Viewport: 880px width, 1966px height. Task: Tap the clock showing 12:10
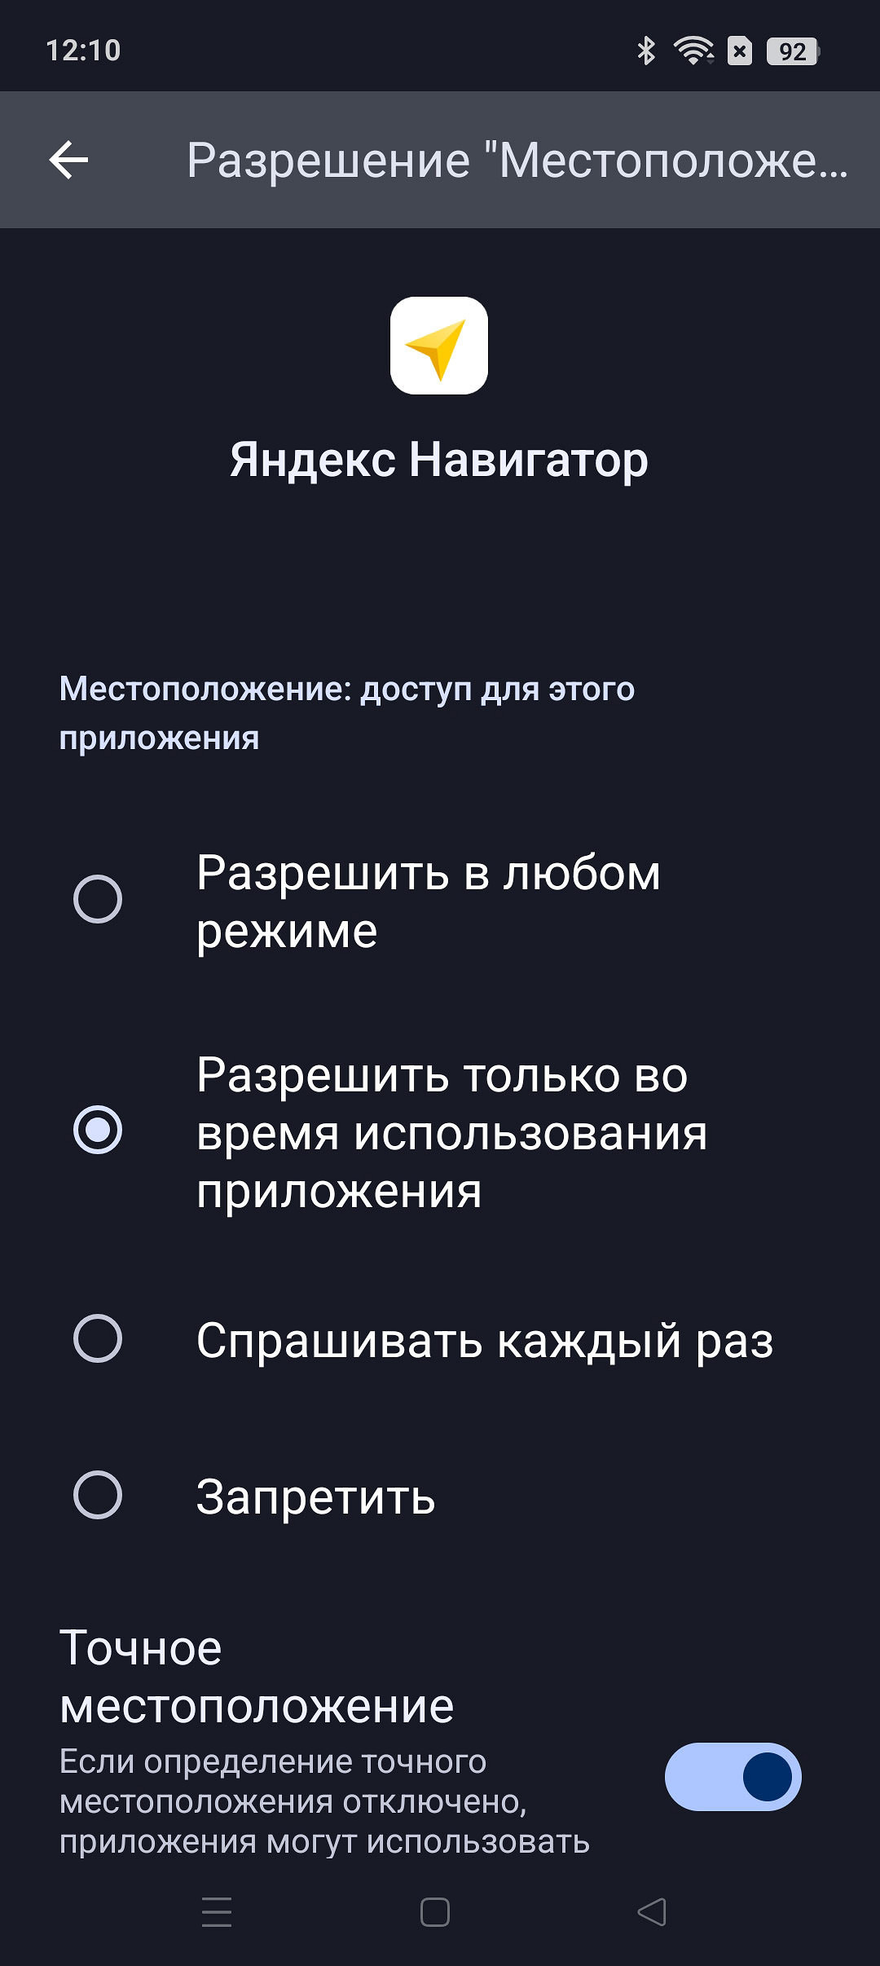click(83, 51)
